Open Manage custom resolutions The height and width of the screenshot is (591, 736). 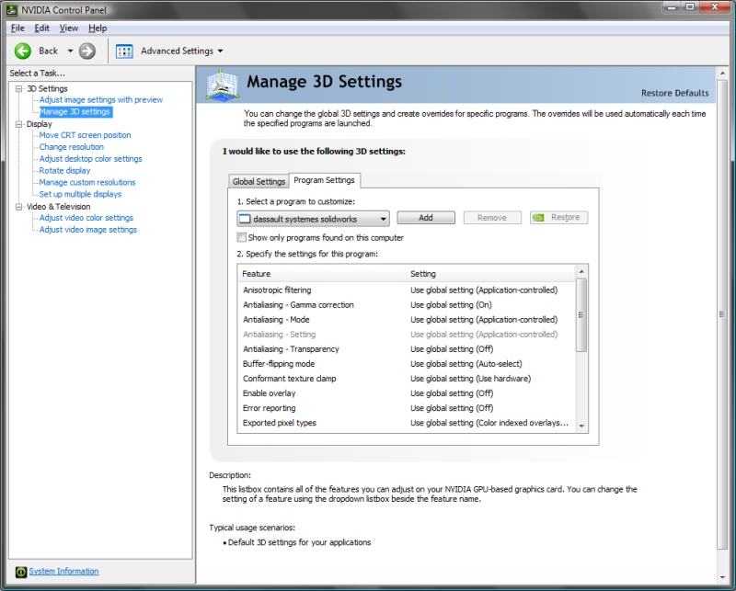coord(87,182)
